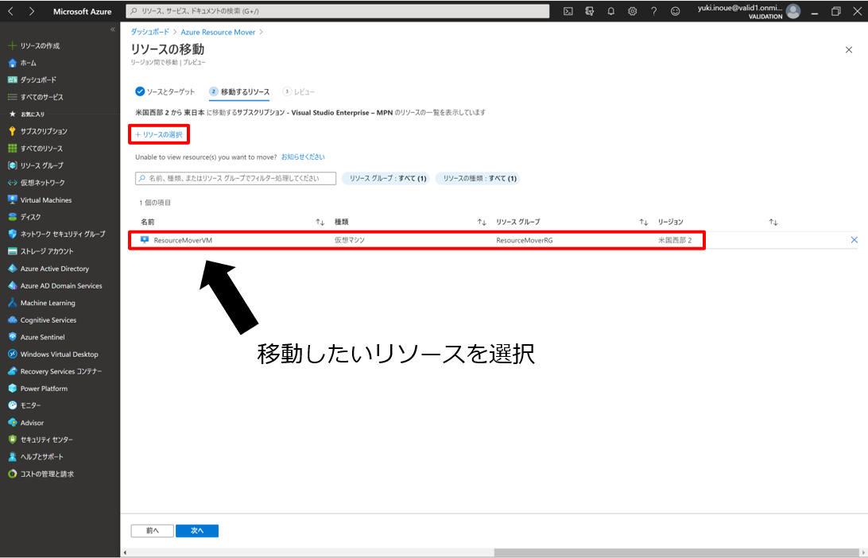Go back with browser back arrow

10,11
